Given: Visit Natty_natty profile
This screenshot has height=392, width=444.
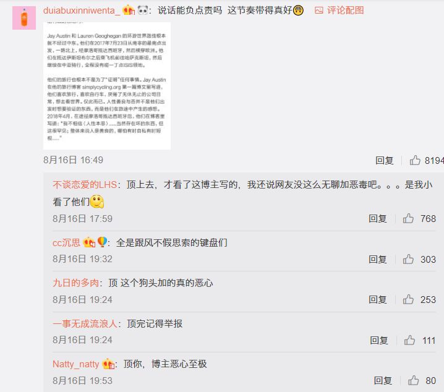Looking at the screenshot, I should [76, 364].
